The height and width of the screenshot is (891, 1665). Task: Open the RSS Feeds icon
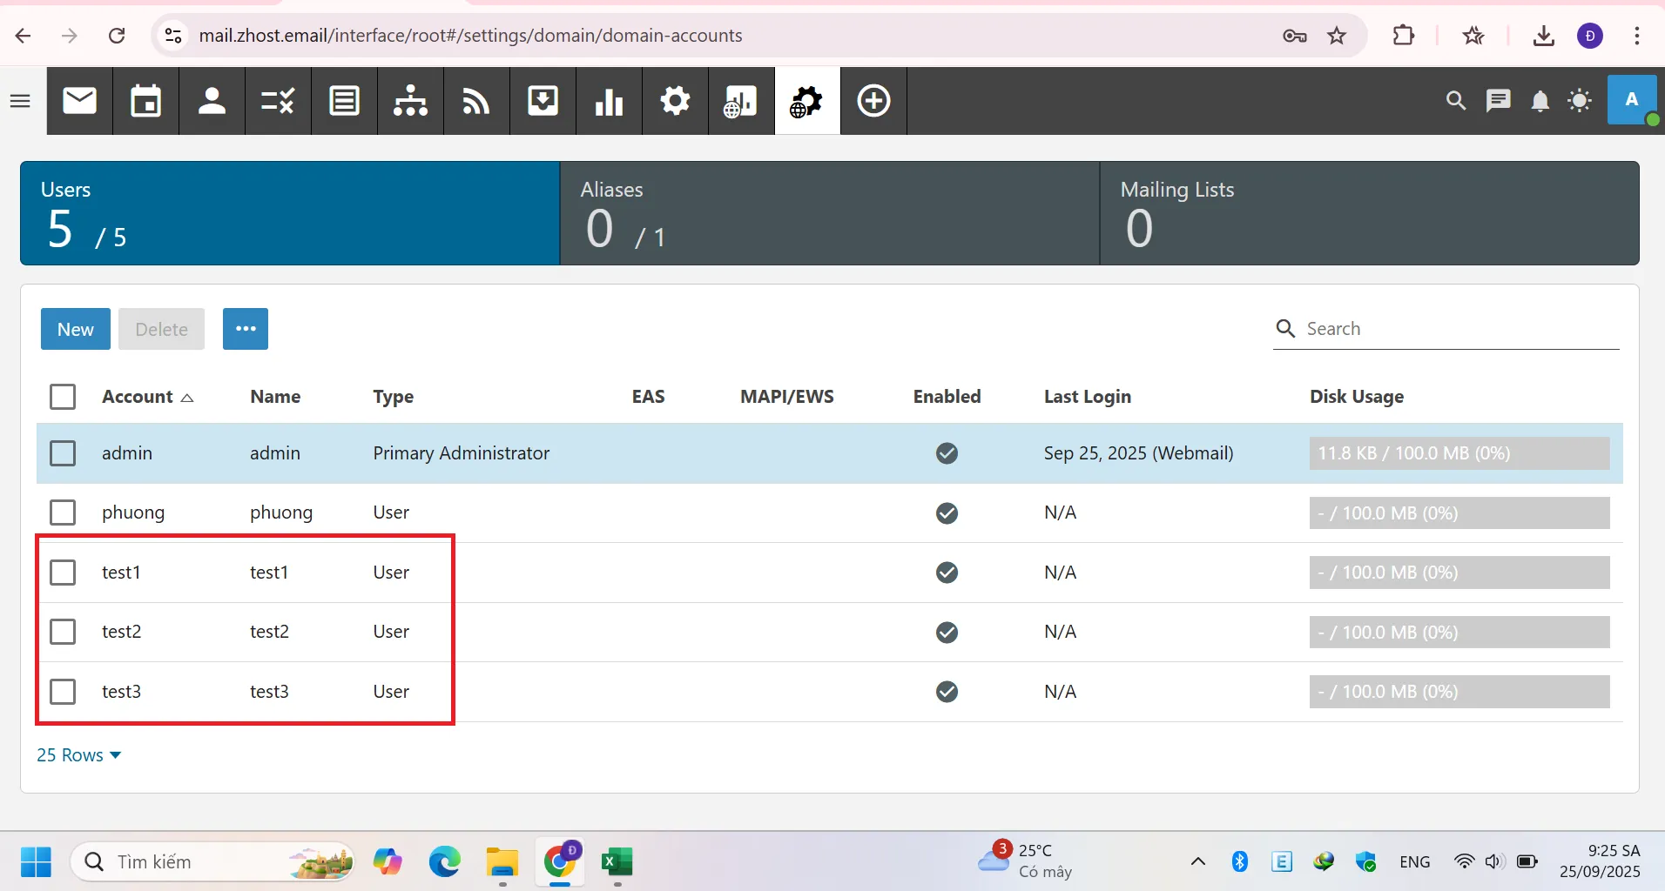476,101
